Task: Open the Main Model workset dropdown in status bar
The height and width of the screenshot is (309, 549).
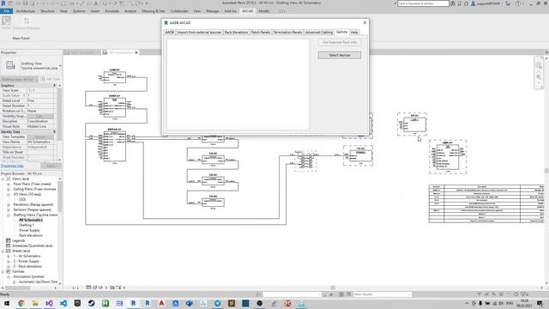Action: (x=382, y=294)
